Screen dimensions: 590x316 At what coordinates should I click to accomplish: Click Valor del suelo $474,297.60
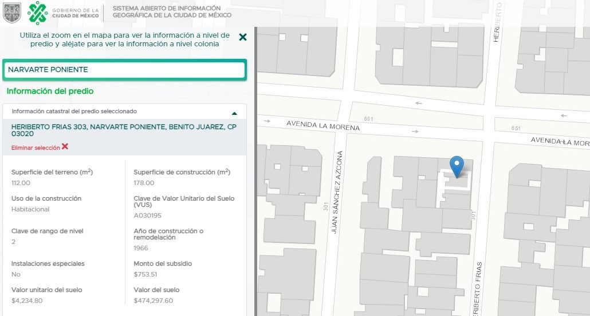tap(153, 301)
